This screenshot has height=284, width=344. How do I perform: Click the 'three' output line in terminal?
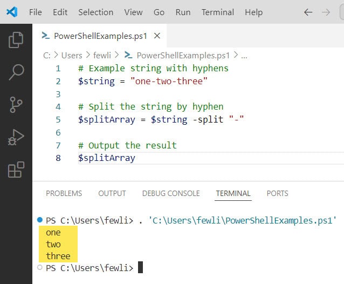tap(58, 256)
